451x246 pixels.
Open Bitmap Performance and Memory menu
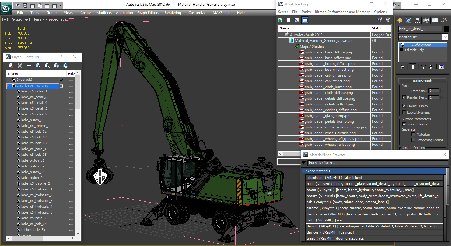pyautogui.click(x=342, y=12)
